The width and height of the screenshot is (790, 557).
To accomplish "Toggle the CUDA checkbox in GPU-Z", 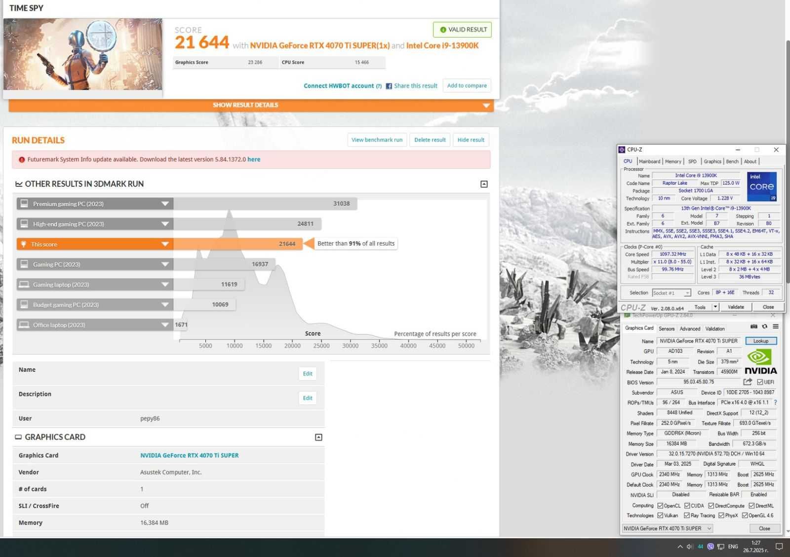I will click(687, 506).
